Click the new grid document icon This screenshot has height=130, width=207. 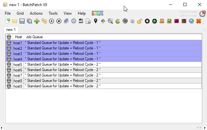(7, 21)
